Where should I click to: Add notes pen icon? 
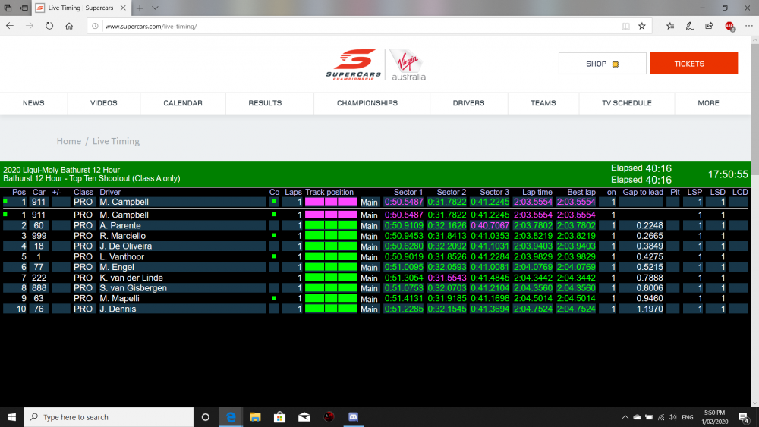tap(689, 26)
